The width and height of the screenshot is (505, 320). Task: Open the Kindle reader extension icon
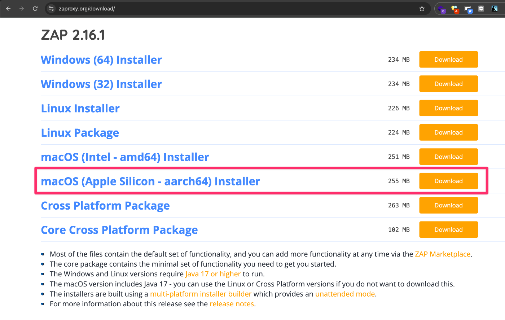[x=495, y=9]
